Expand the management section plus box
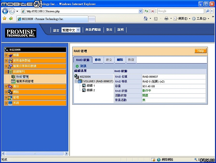 click(6, 97)
